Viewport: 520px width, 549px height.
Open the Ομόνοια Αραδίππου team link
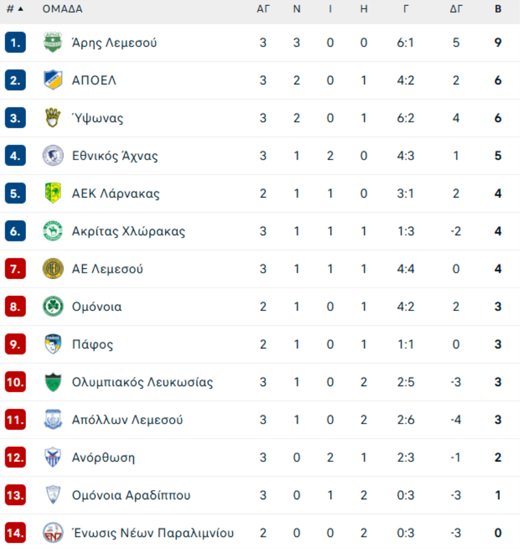pos(131,495)
